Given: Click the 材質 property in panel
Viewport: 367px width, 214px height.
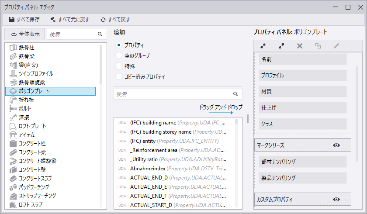Looking at the screenshot, I should tap(302, 91).
